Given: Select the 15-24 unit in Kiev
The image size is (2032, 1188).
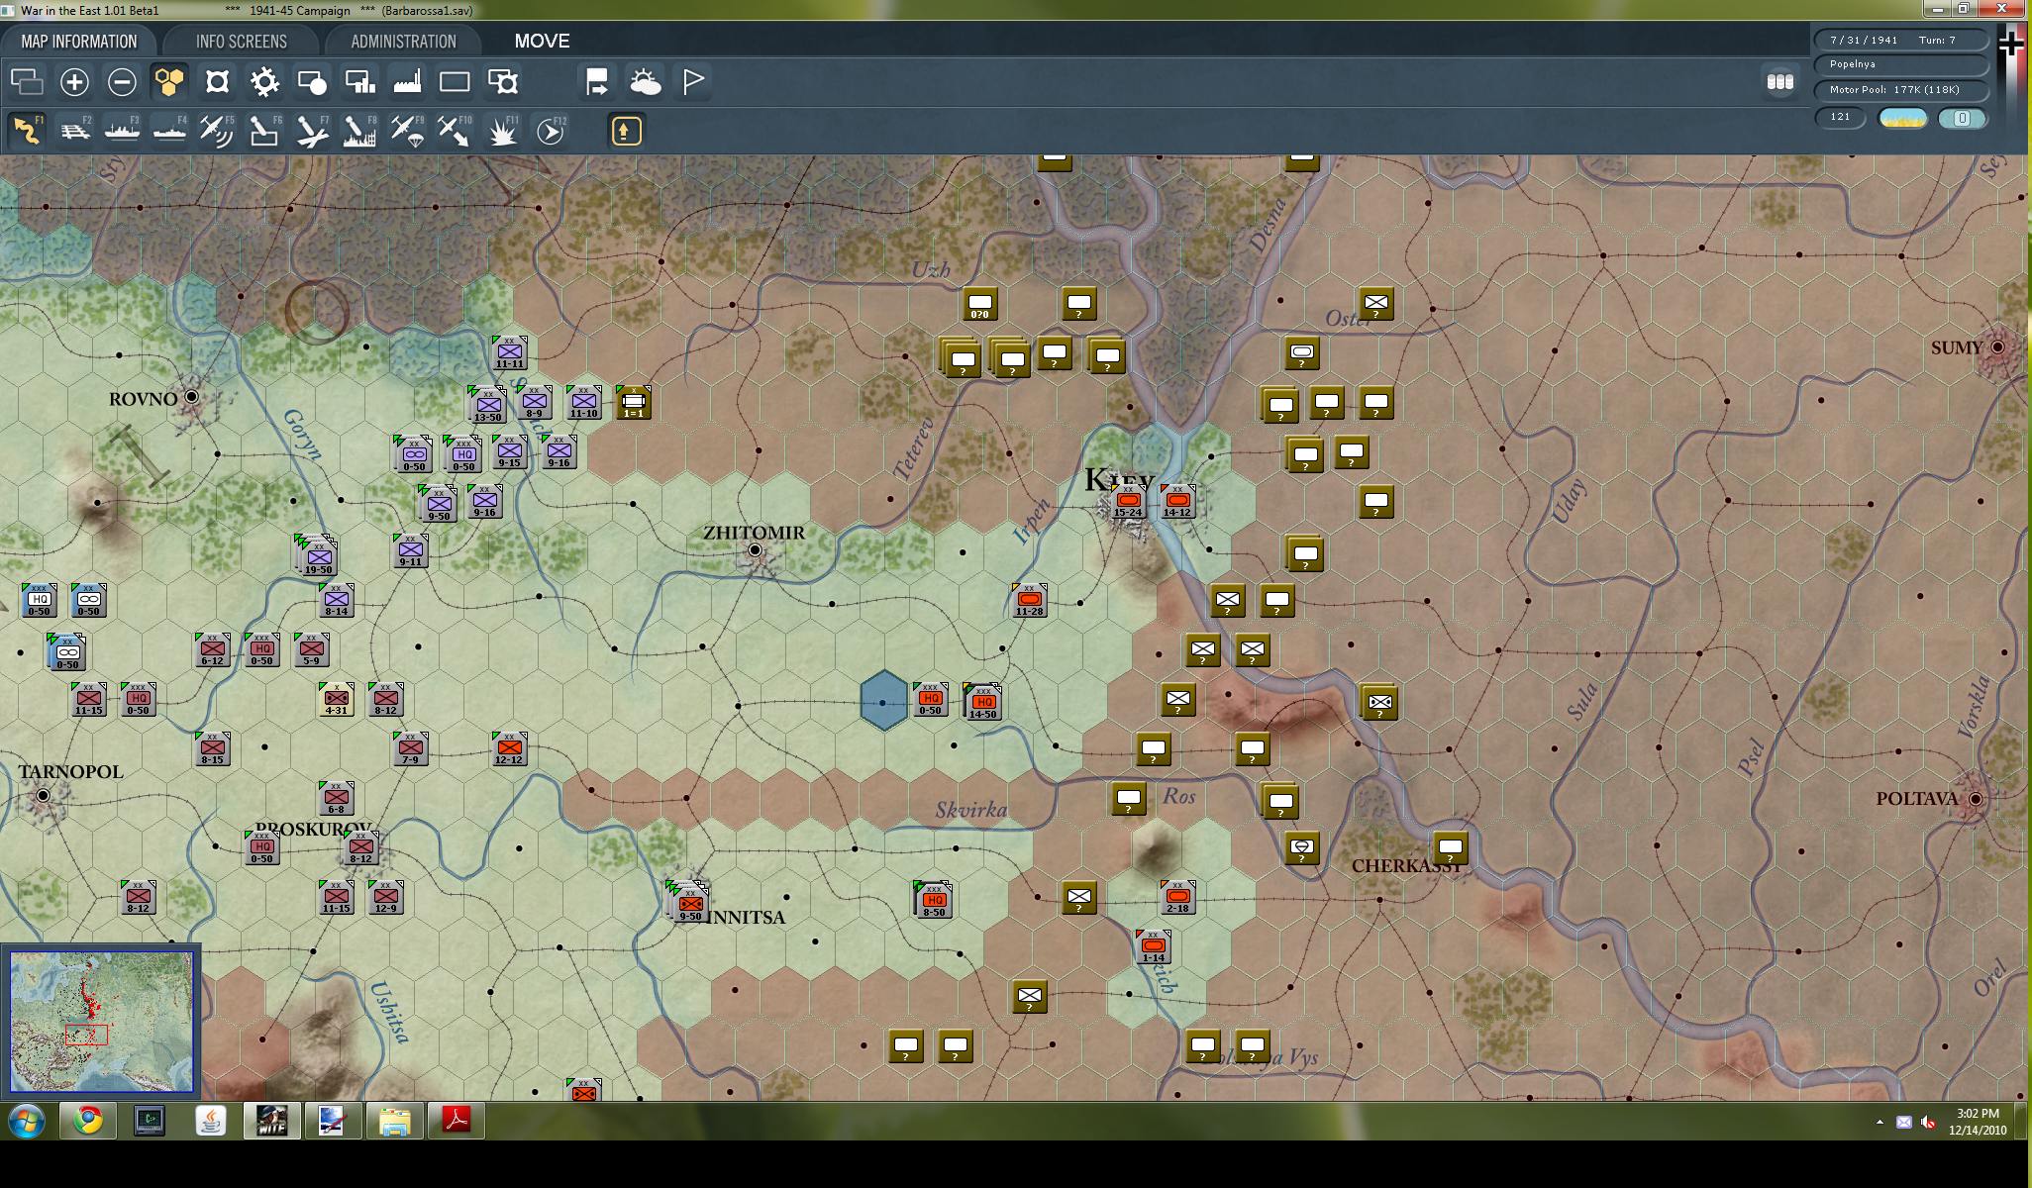Looking at the screenshot, I should coord(1128,502).
